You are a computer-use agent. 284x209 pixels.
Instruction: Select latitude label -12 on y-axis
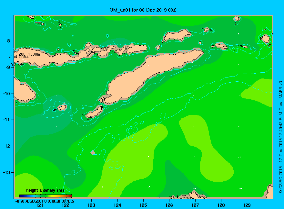pyautogui.click(x=6, y=146)
